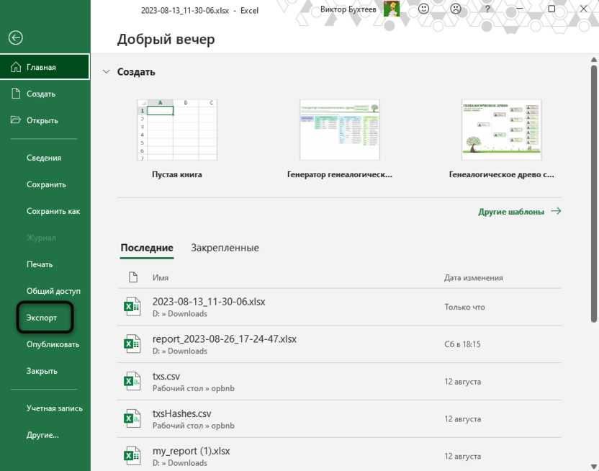This screenshot has height=471, width=599.
Task: Choose Сохранить как in the sidebar
Action: coord(53,211)
